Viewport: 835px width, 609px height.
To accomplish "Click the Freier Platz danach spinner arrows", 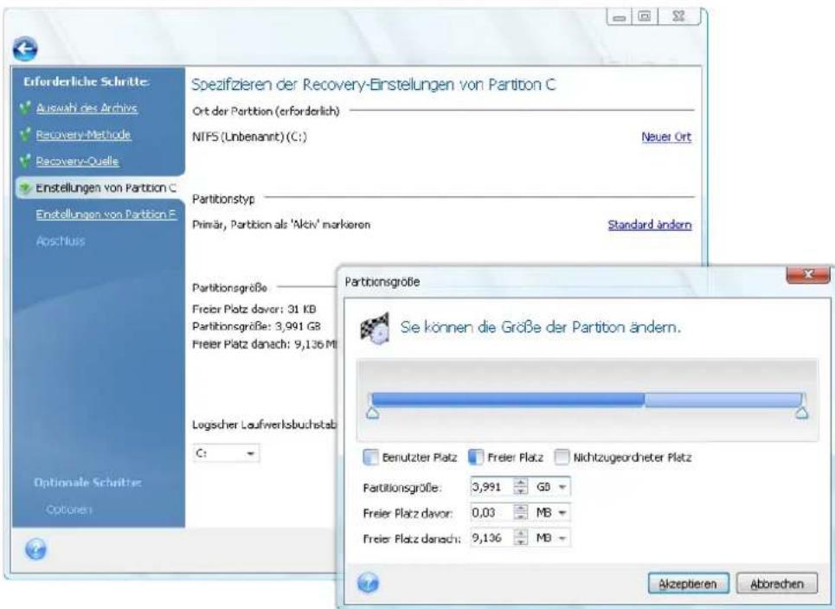I will coord(520,538).
